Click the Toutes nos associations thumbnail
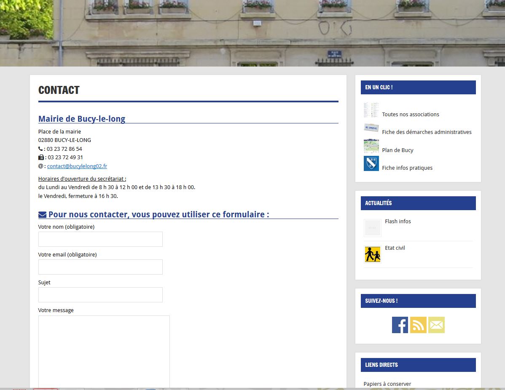Screen dimensions: 505x390 click(x=371, y=110)
